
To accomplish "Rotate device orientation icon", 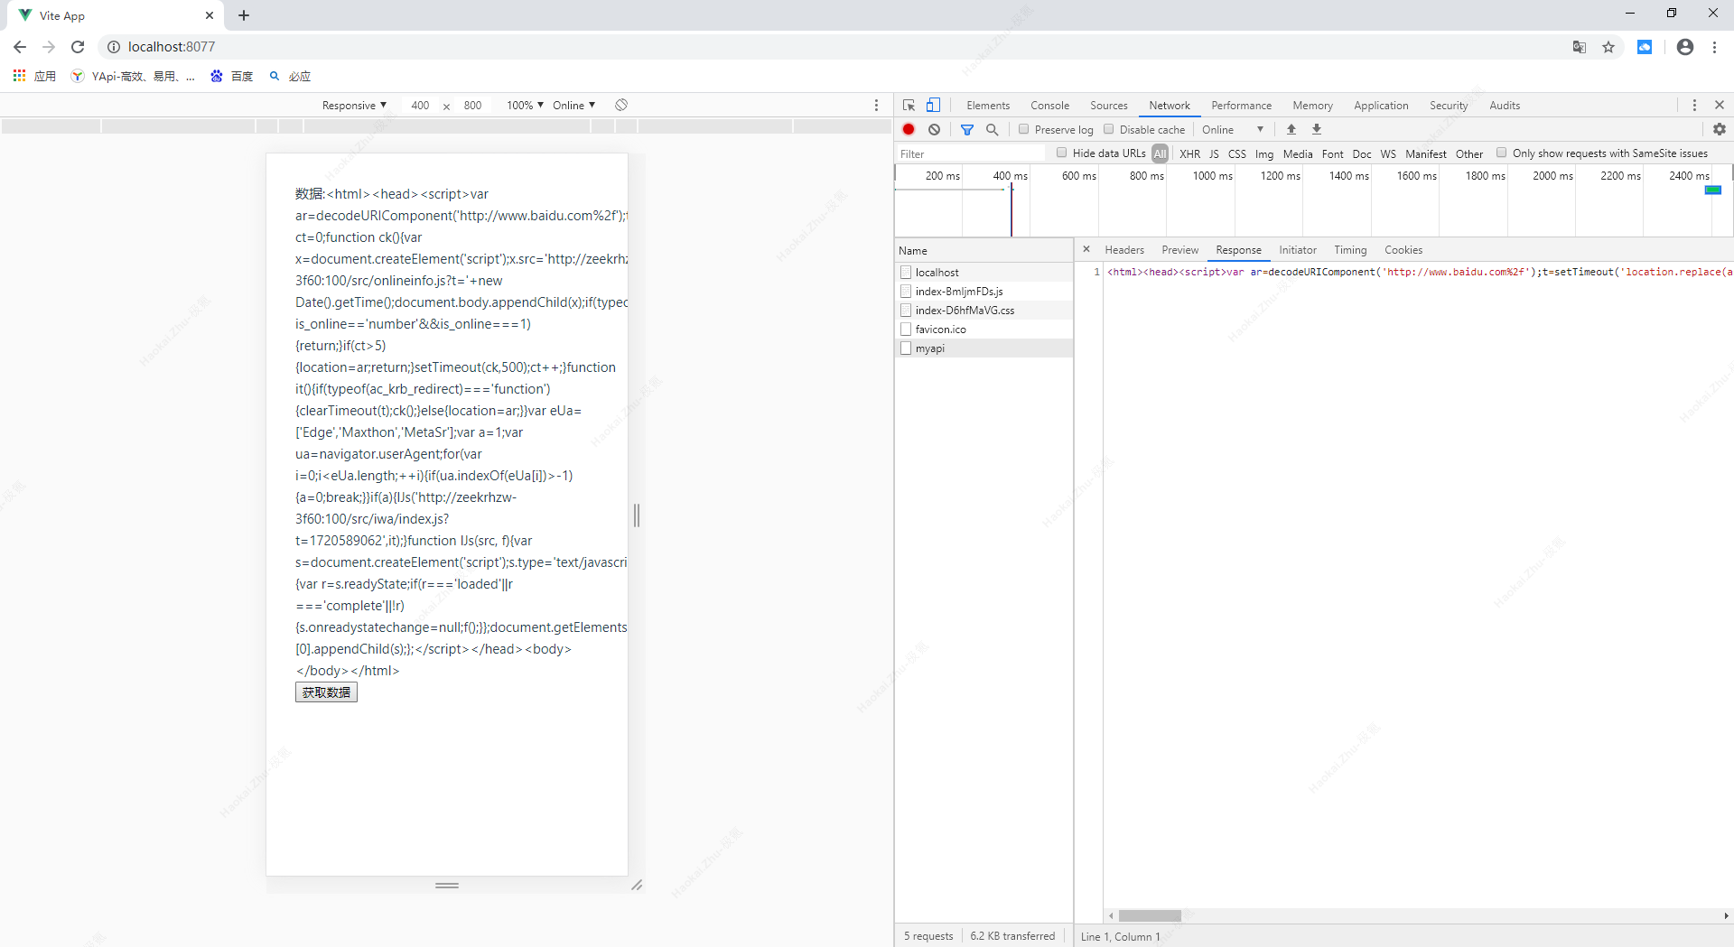I will 621,106.
